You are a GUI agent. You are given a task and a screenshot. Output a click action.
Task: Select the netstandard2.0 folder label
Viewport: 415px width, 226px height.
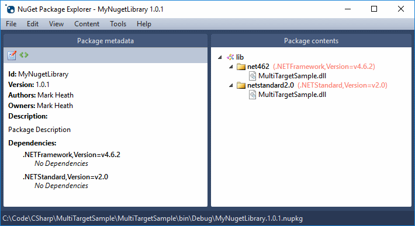pyautogui.click(x=271, y=85)
